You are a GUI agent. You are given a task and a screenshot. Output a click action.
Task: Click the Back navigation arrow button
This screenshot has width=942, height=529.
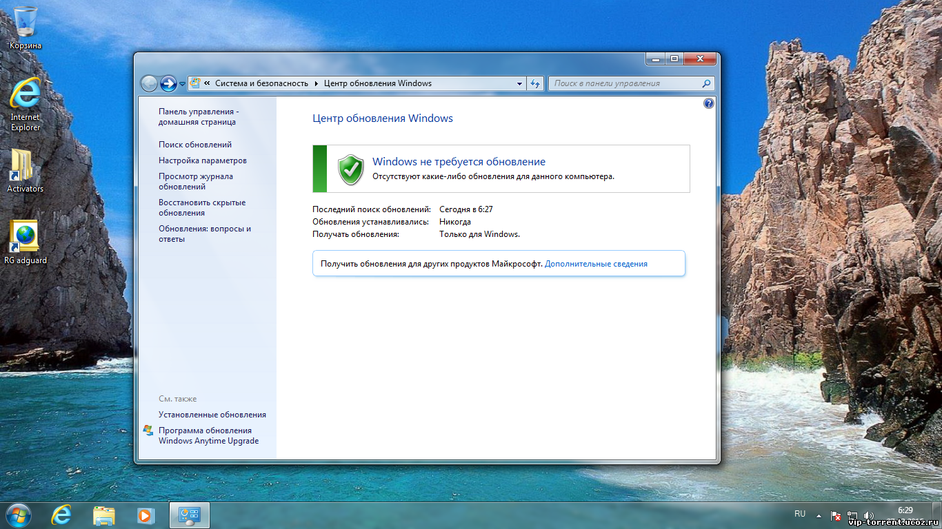click(x=149, y=83)
